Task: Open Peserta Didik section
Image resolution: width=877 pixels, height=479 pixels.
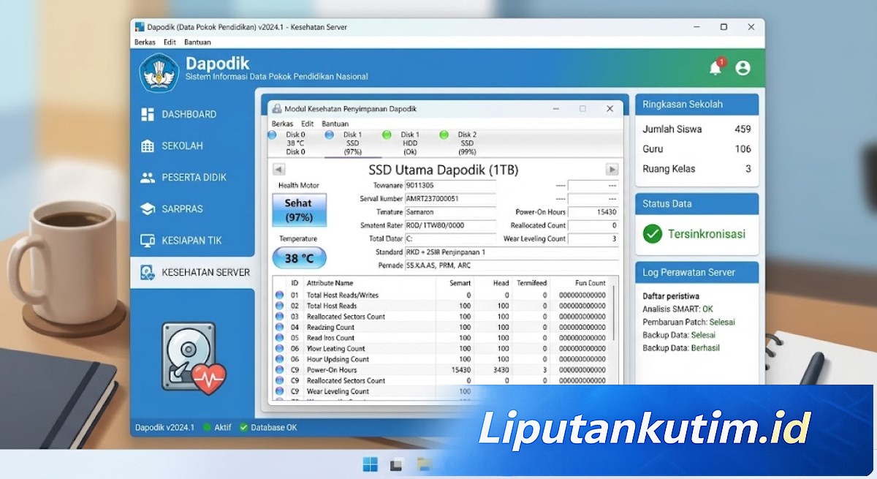Action: 194,177
